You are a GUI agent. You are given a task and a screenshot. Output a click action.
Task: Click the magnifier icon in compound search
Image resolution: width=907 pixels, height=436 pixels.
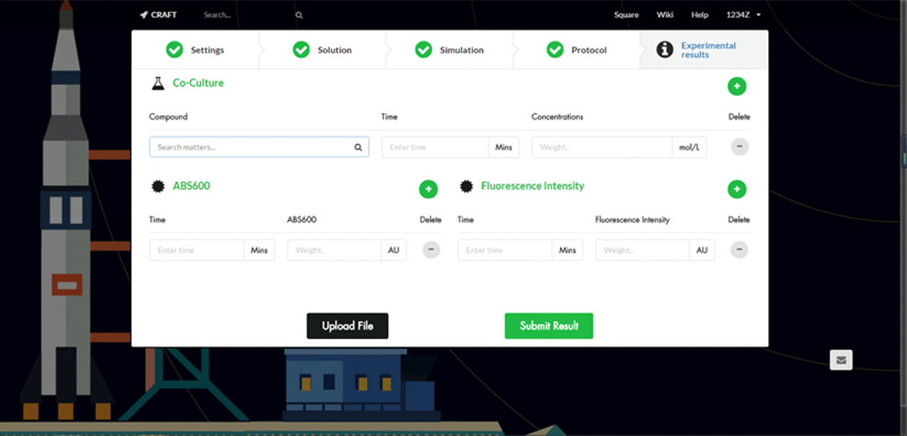coord(358,148)
